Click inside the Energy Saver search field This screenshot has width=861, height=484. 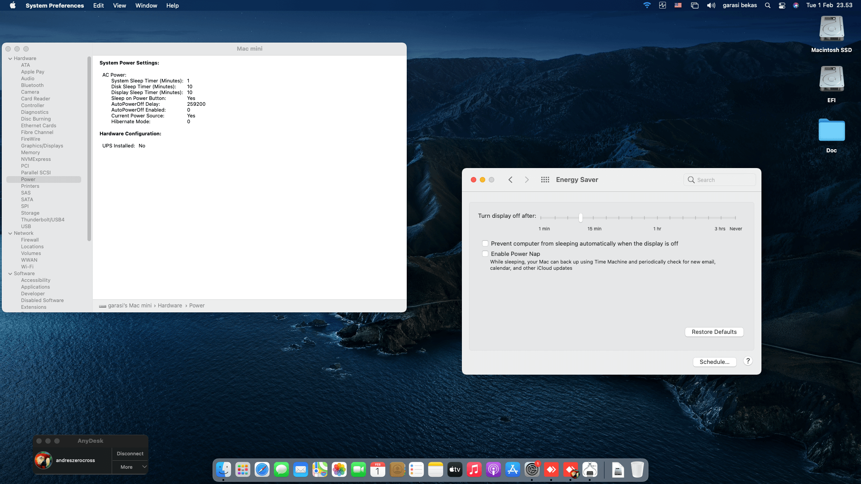tap(719, 179)
